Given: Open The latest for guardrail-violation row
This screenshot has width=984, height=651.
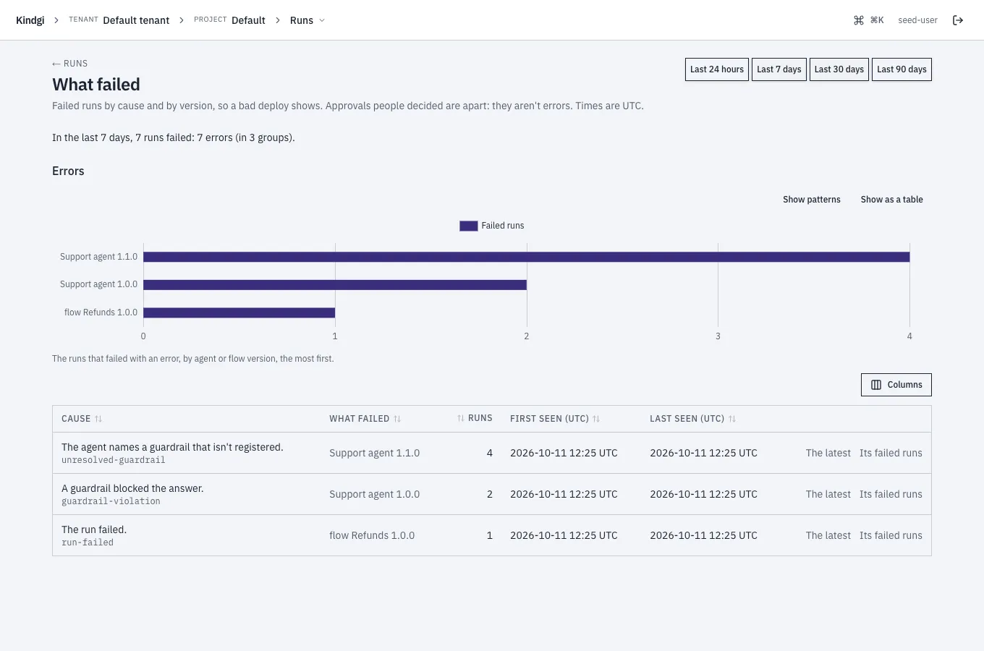Looking at the screenshot, I should pos(828,494).
